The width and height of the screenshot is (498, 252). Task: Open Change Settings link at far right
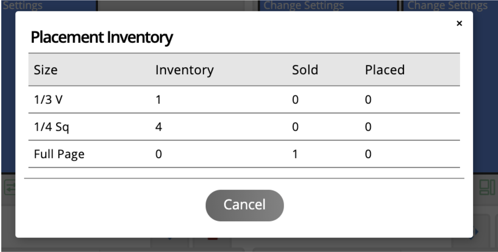click(447, 5)
